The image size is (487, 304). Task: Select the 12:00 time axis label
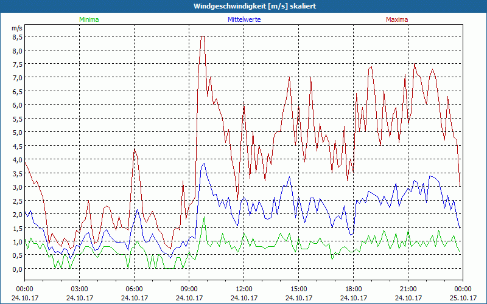tap(243, 289)
